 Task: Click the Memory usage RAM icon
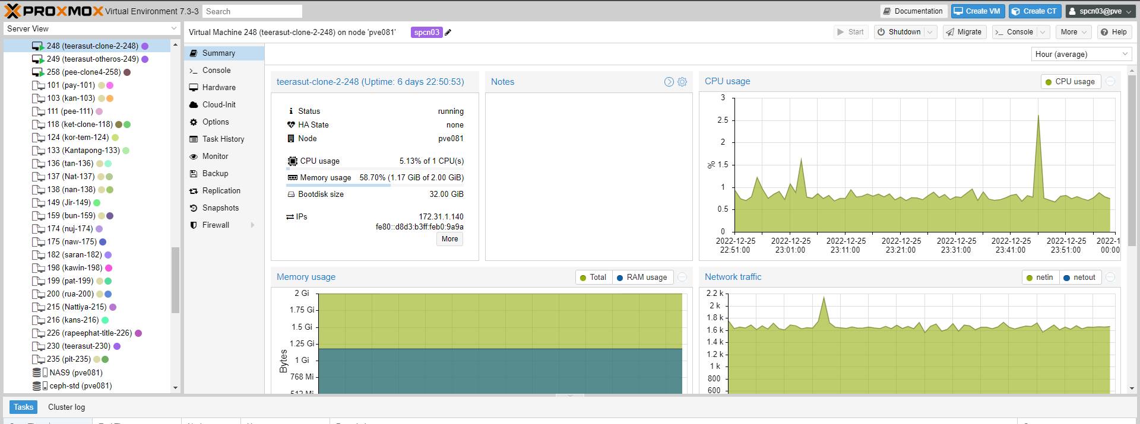[292, 177]
